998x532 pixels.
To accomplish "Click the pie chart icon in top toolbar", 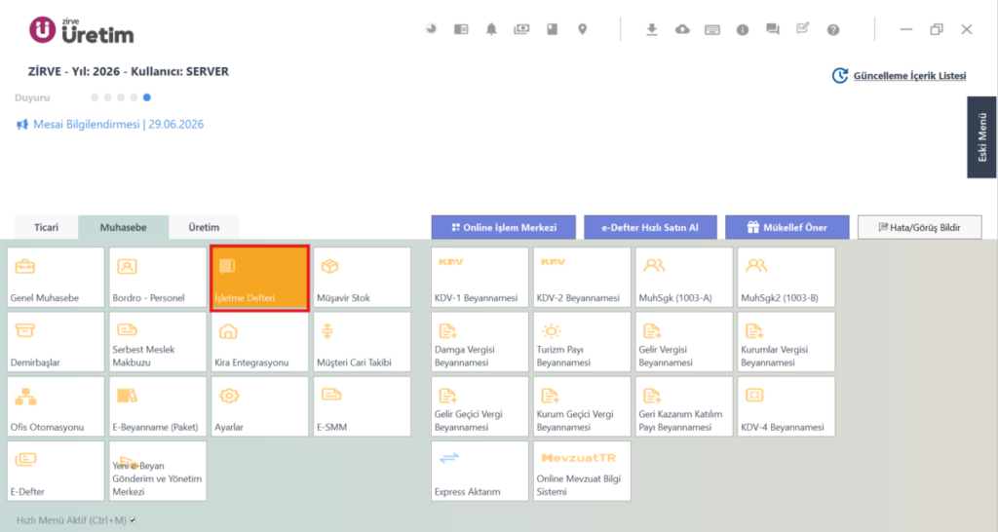I will coord(431,29).
